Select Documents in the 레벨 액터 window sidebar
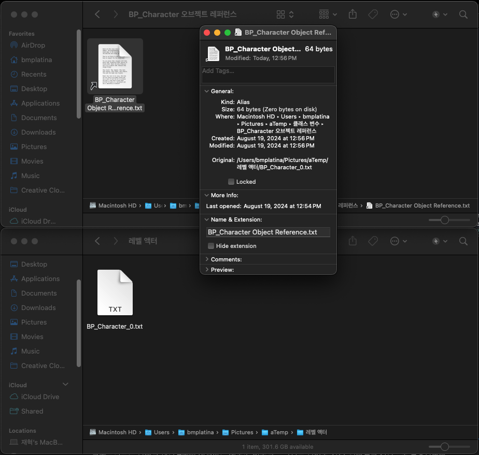Screen dimensions: 479x455 [39, 293]
